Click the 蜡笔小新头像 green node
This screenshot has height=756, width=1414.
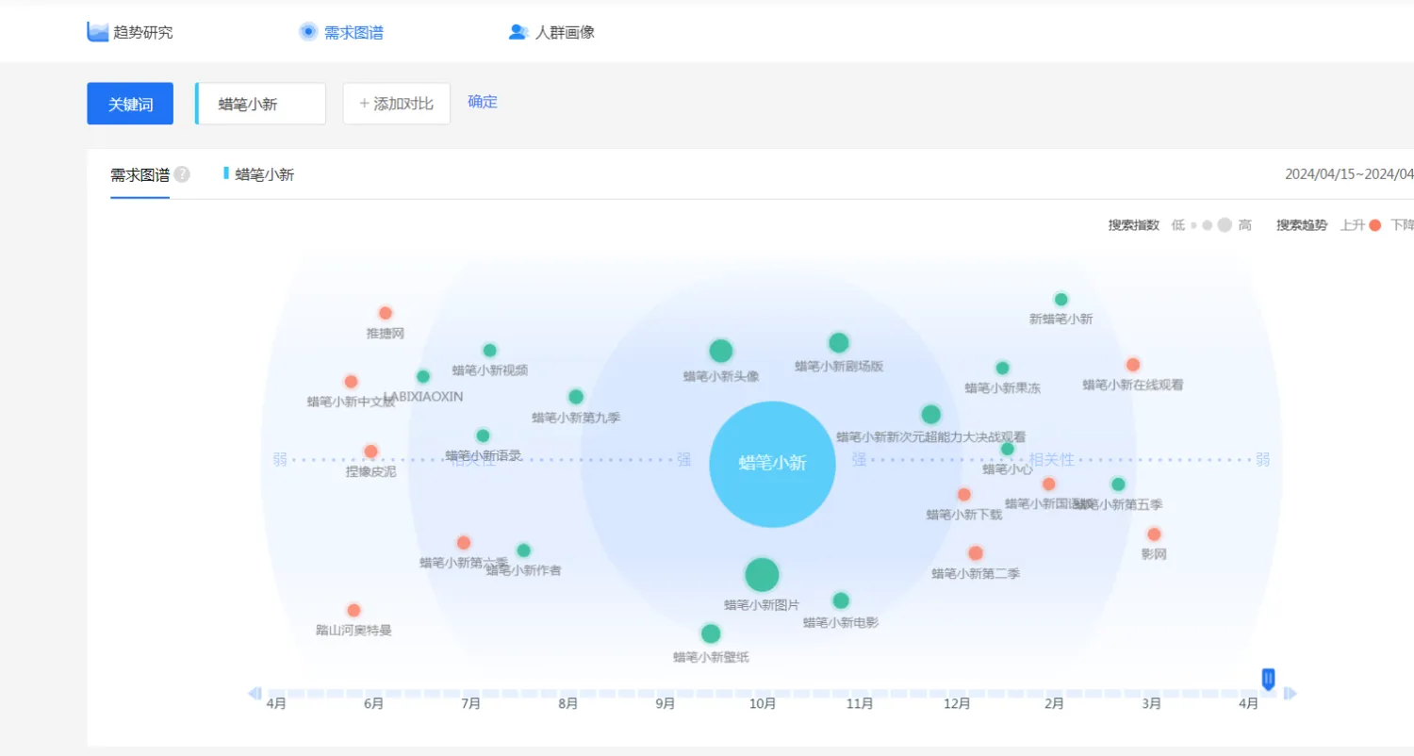[721, 351]
